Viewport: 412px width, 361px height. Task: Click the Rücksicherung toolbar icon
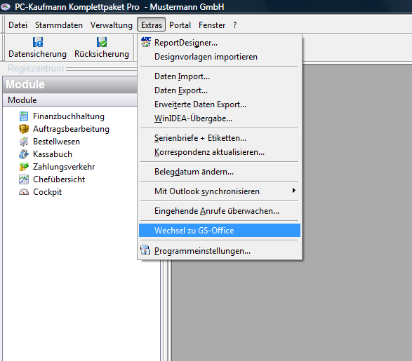coord(102,42)
